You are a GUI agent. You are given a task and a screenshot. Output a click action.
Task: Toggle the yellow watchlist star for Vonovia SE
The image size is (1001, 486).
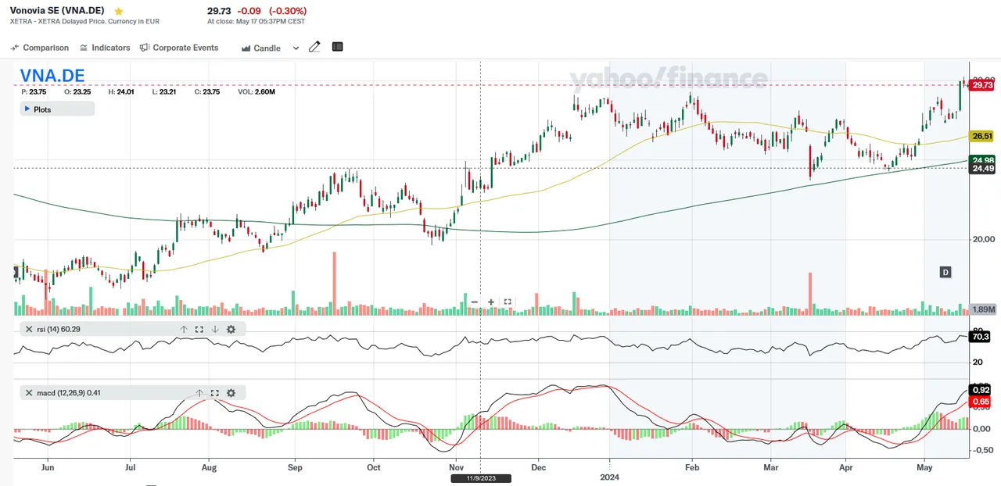(118, 12)
